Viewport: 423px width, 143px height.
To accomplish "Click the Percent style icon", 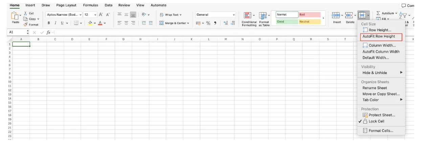I will [x=208, y=23].
